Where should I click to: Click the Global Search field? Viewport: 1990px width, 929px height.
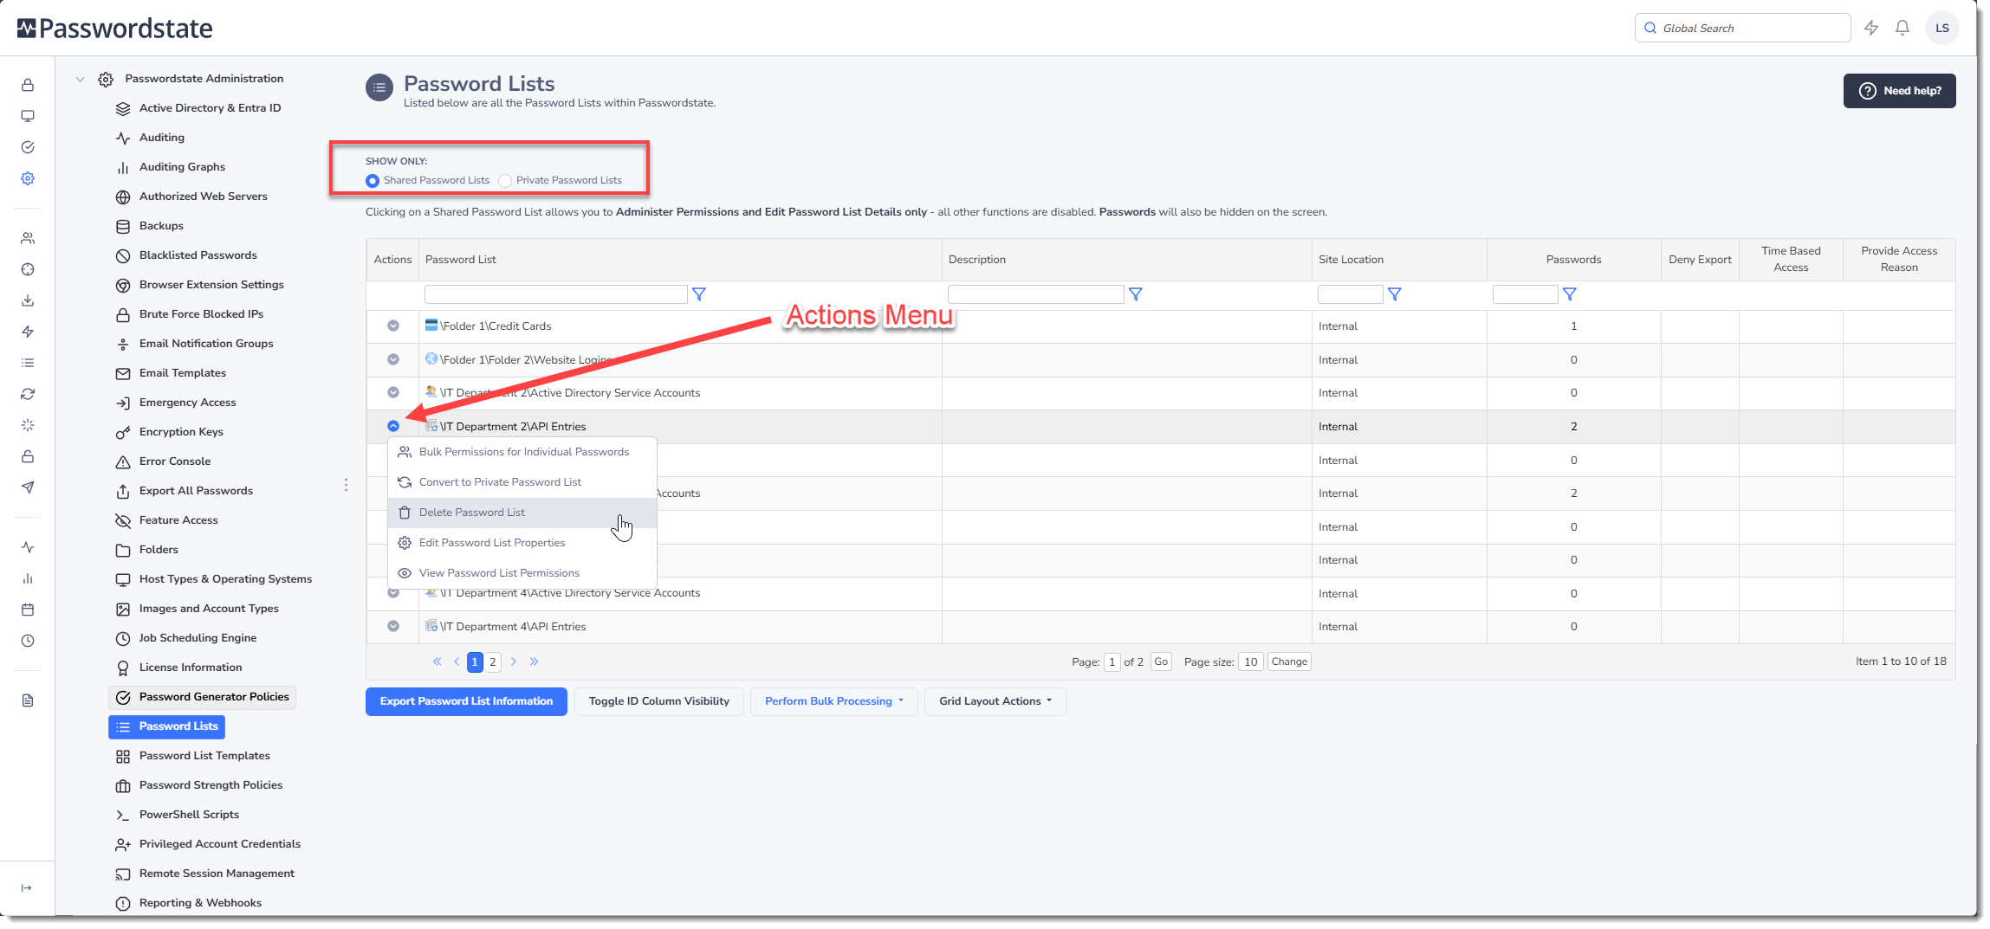click(x=1742, y=28)
